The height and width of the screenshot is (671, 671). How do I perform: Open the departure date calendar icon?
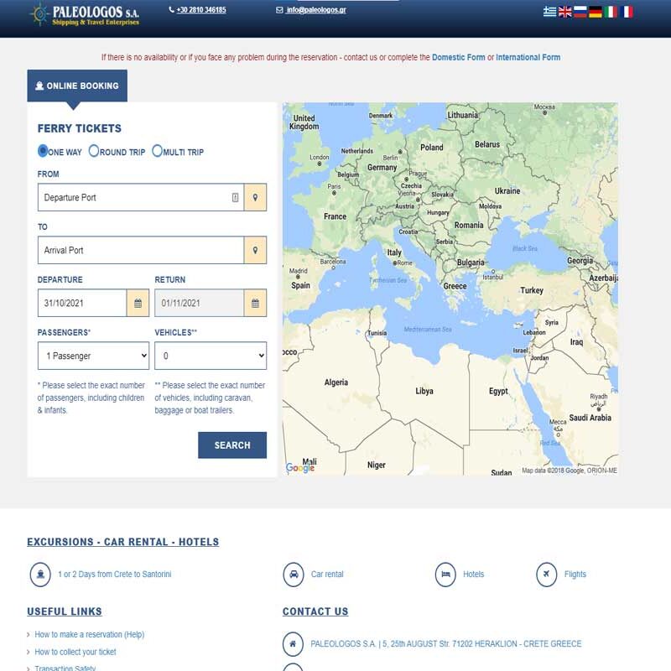point(138,303)
